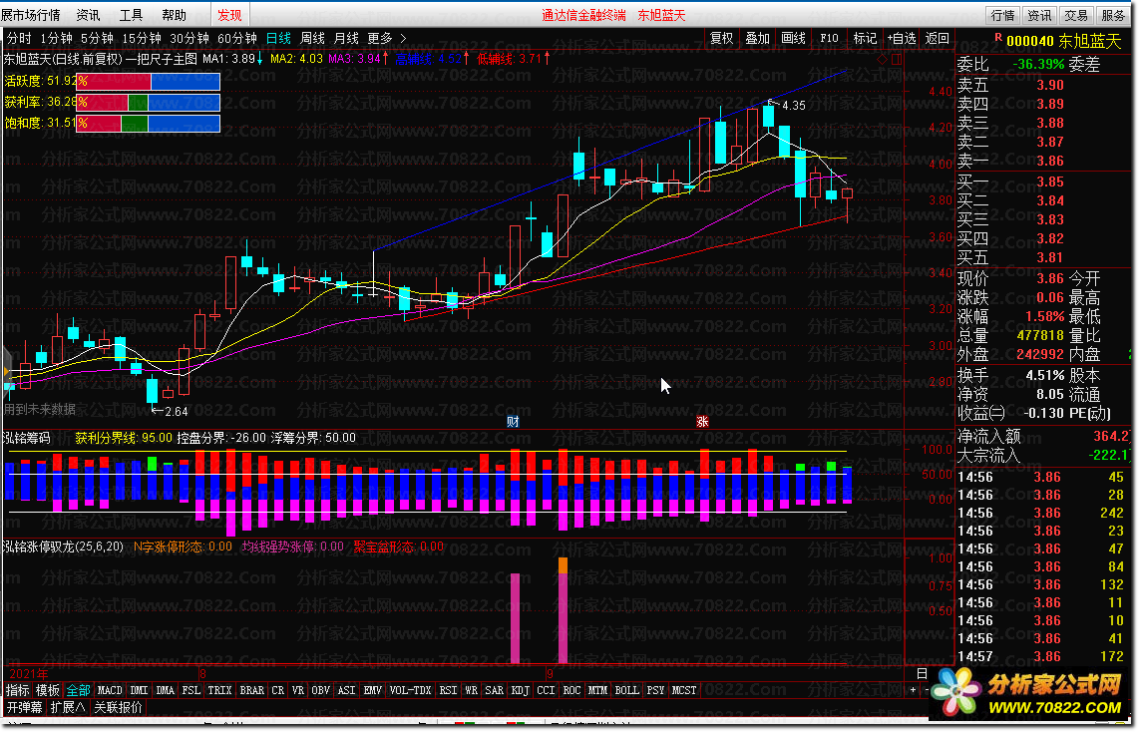Open the 资讯 menu in menu bar
The width and height of the screenshot is (1140, 732).
(x=88, y=15)
